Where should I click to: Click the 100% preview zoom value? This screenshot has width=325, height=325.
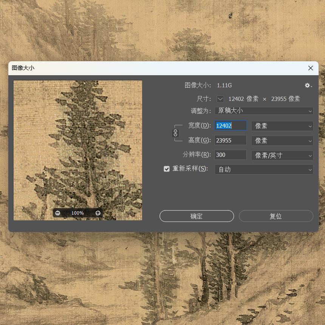coord(77,213)
